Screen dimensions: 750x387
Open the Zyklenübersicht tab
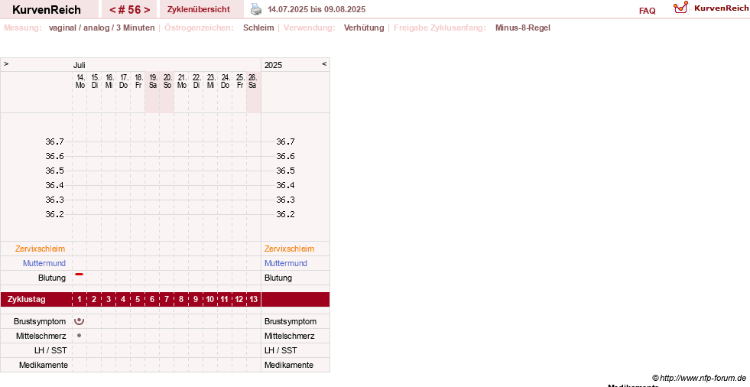point(199,10)
